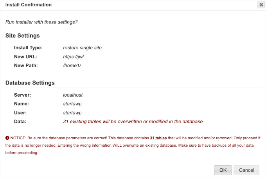The width and height of the screenshot is (266, 178).
Task: Click the Install Confirmation title text
Action: [28, 5]
